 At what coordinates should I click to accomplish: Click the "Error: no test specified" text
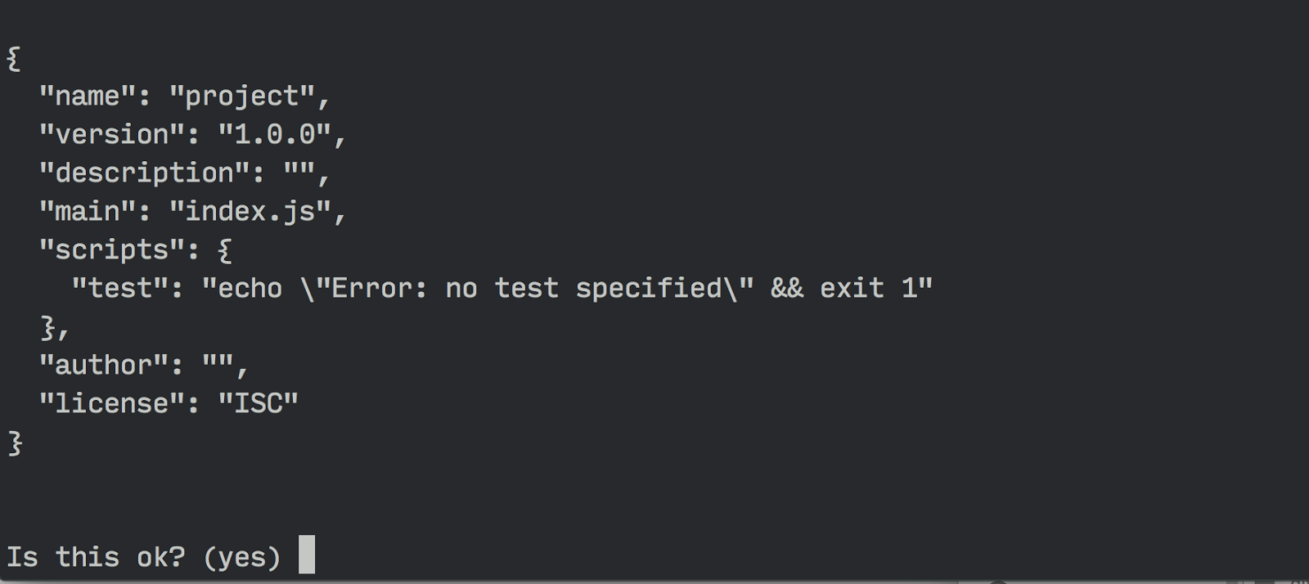[x=526, y=289]
